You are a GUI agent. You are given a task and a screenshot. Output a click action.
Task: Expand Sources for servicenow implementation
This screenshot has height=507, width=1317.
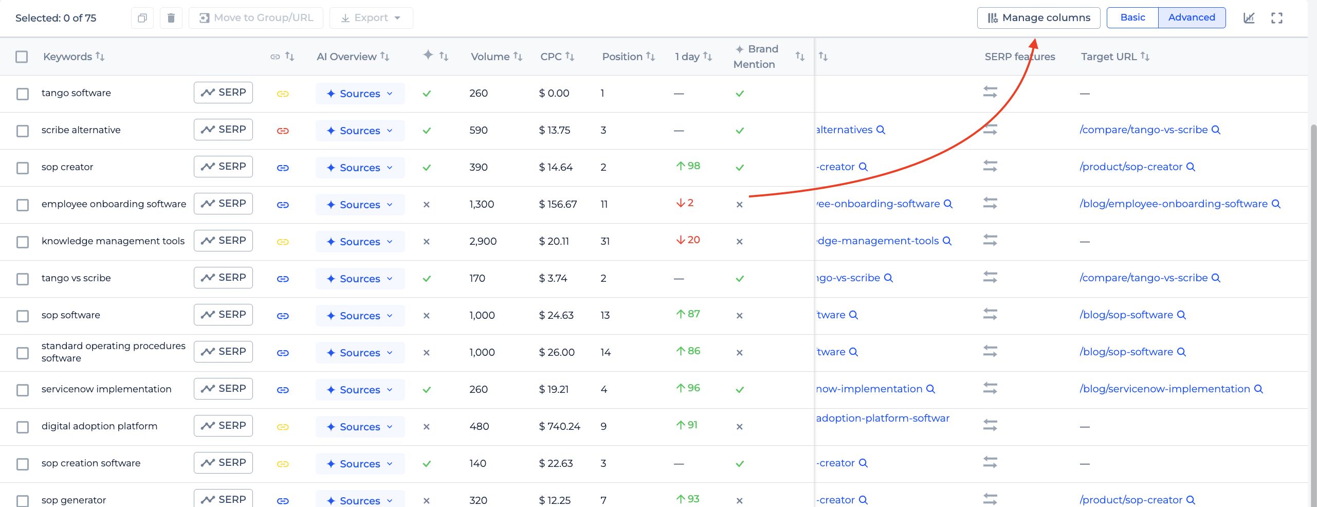pyautogui.click(x=360, y=390)
